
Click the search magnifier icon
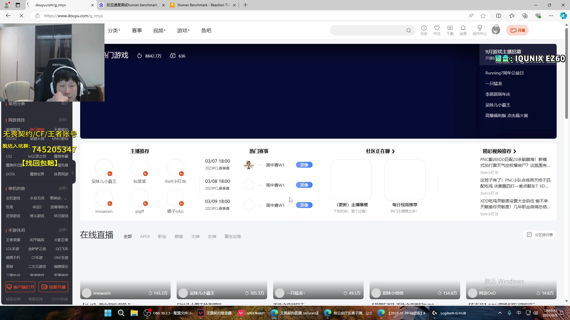[x=408, y=30]
